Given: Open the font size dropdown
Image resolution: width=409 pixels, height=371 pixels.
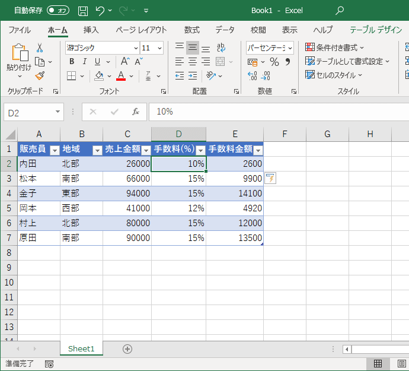Looking at the screenshot, I should click(x=159, y=48).
